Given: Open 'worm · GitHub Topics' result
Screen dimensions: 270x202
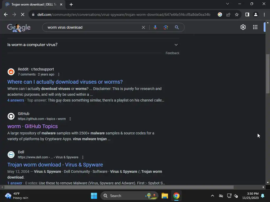Looking at the screenshot, I should 32,126.
